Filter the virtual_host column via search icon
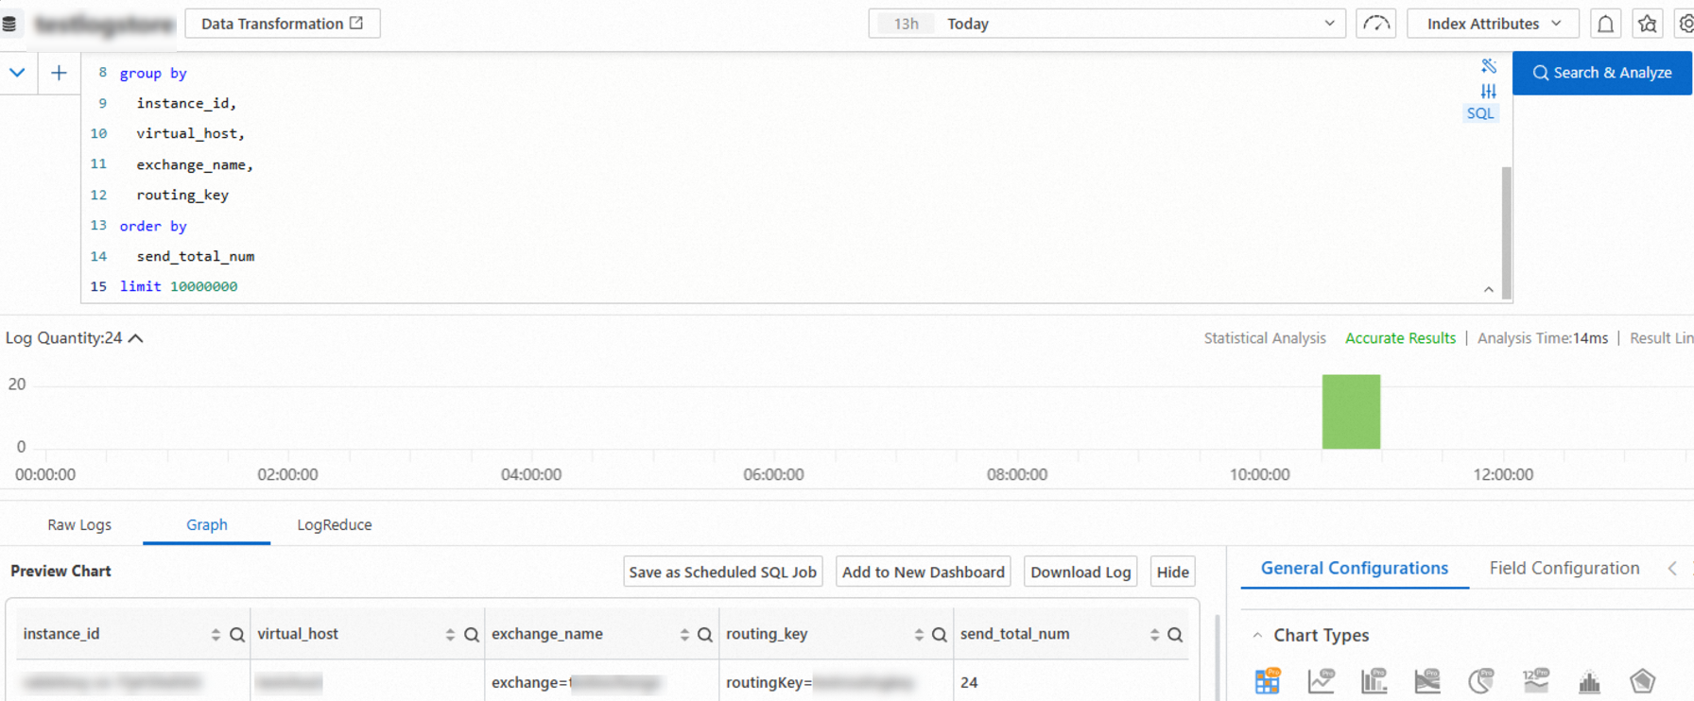 [472, 635]
